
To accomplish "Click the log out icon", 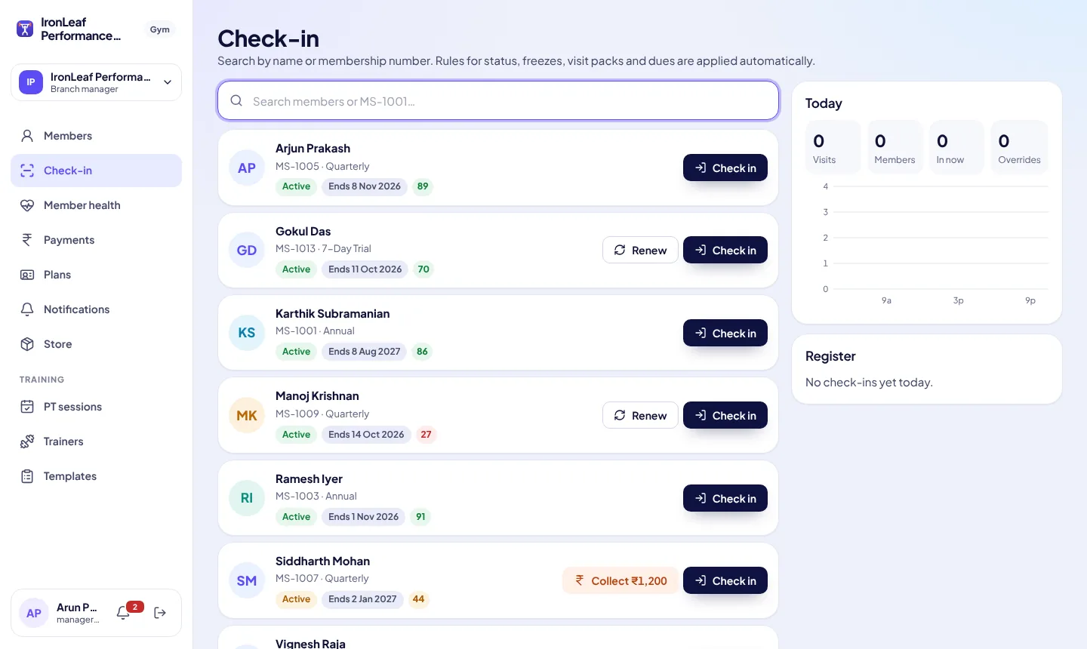I will pos(160,613).
